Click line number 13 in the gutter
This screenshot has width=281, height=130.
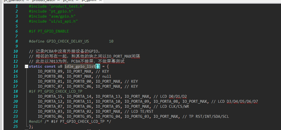coord(16,67)
